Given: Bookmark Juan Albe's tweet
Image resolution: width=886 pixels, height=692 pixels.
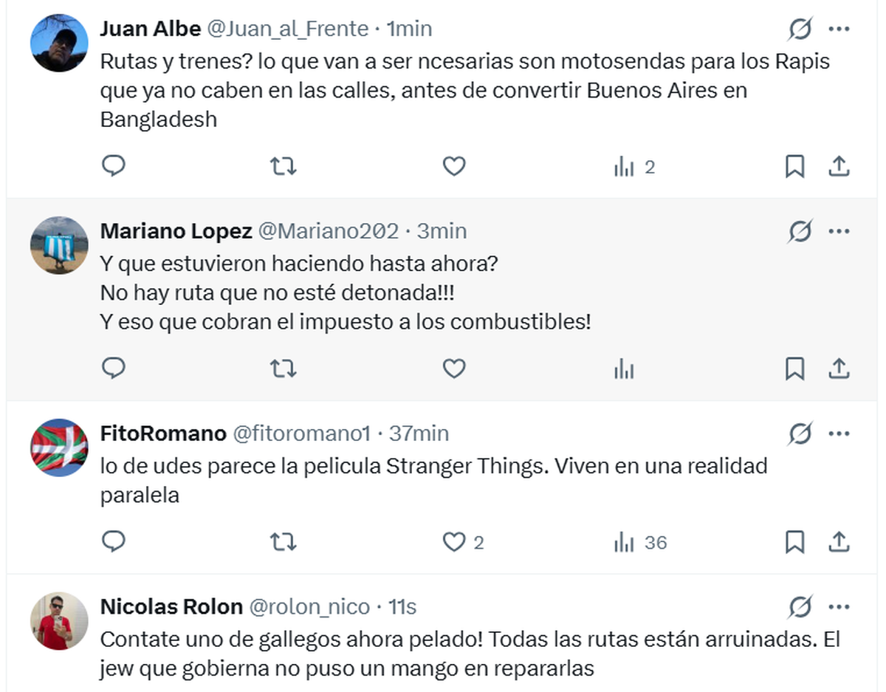Looking at the screenshot, I should tap(794, 167).
